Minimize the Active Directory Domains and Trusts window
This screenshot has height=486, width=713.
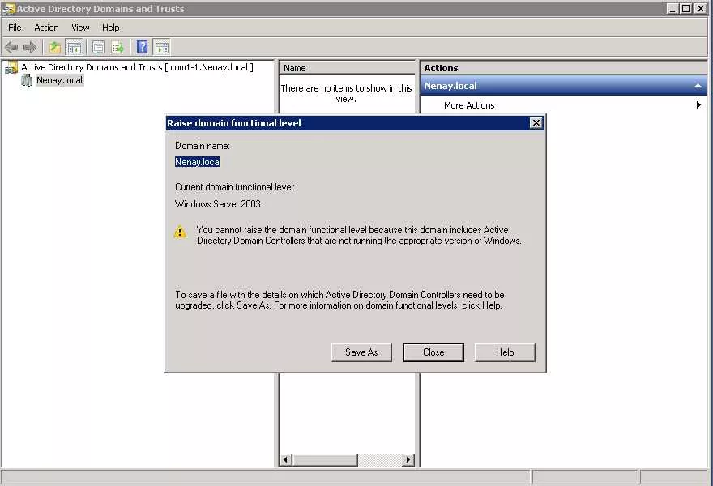coord(672,9)
